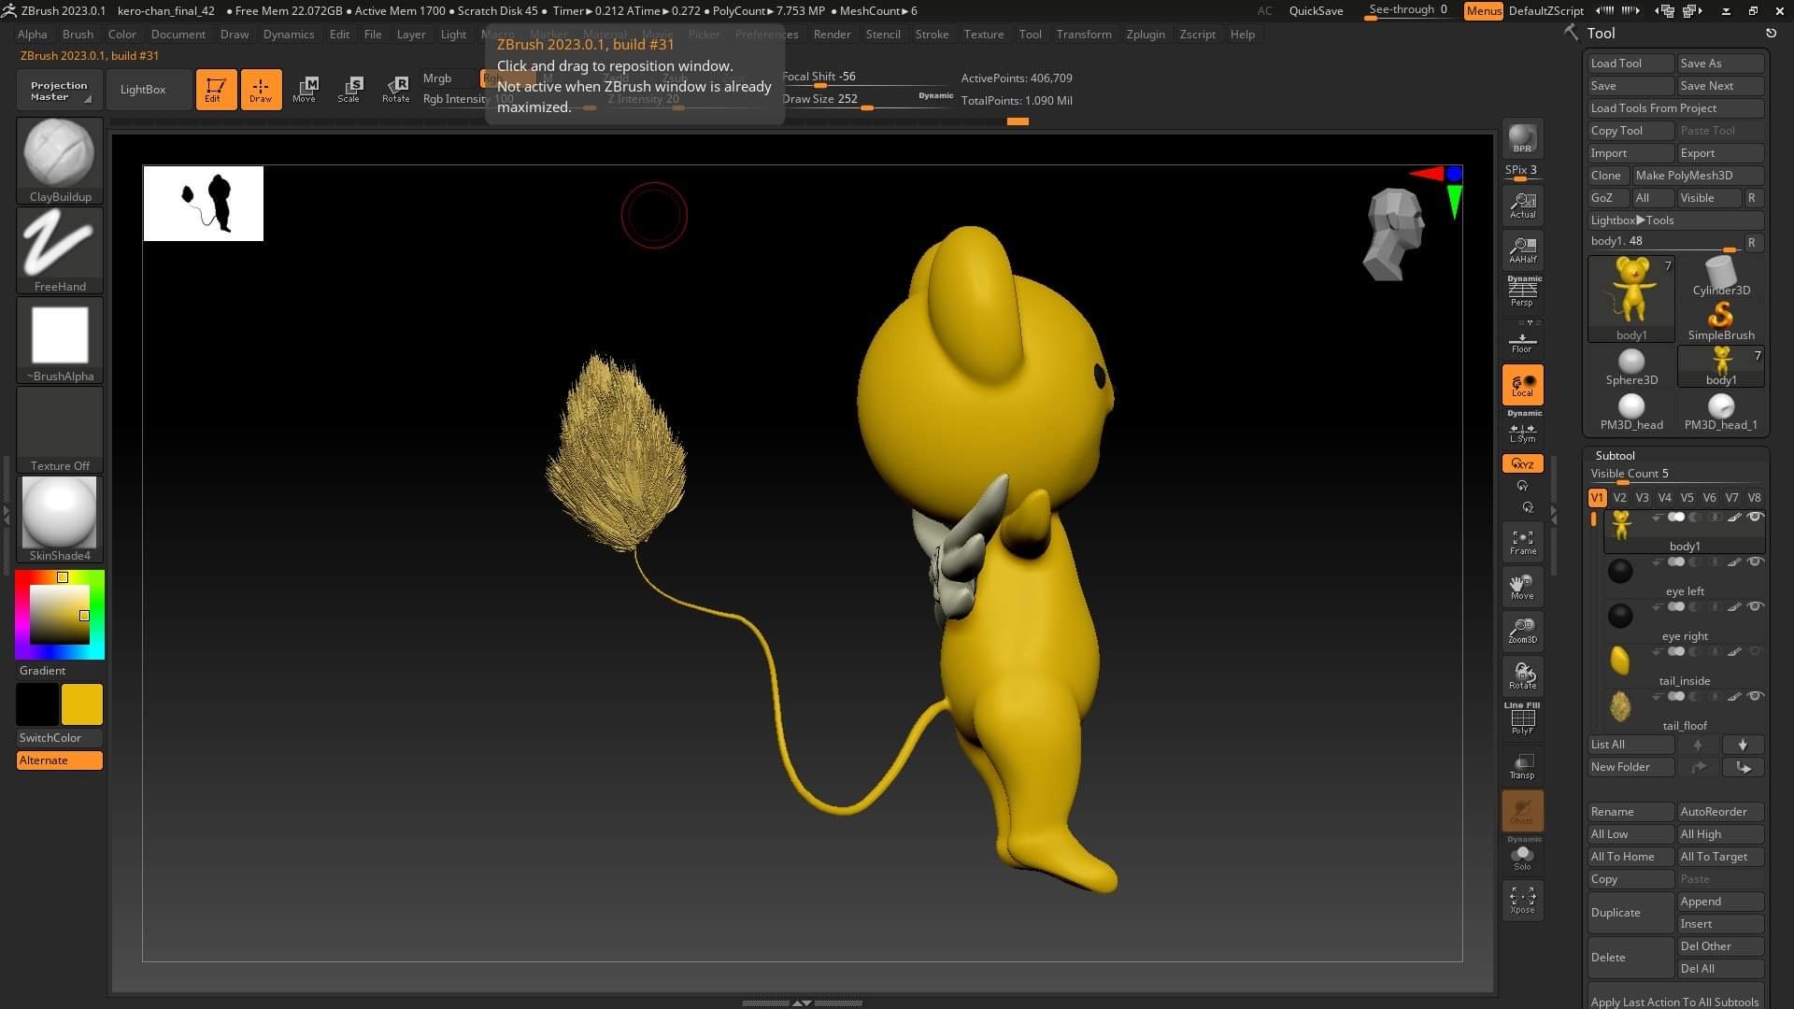Select the Scale gizmo mode button
The width and height of the screenshot is (1794, 1009).
(350, 89)
